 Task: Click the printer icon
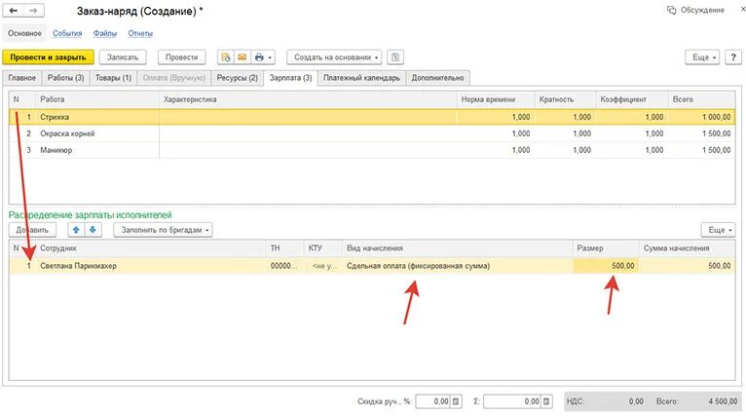coord(259,57)
